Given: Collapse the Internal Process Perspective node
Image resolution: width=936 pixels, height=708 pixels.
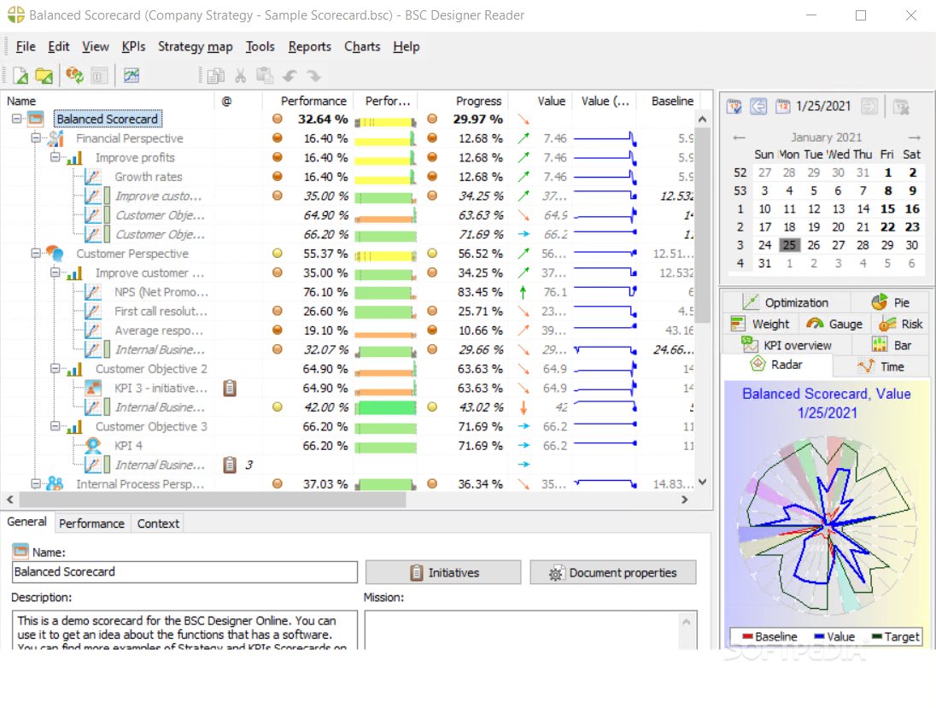Looking at the screenshot, I should pos(36,483).
